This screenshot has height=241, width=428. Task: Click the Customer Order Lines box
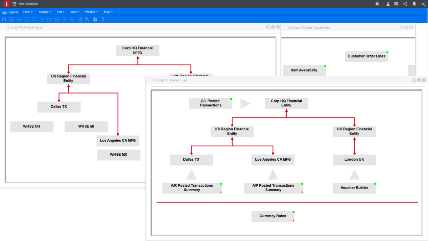366,56
